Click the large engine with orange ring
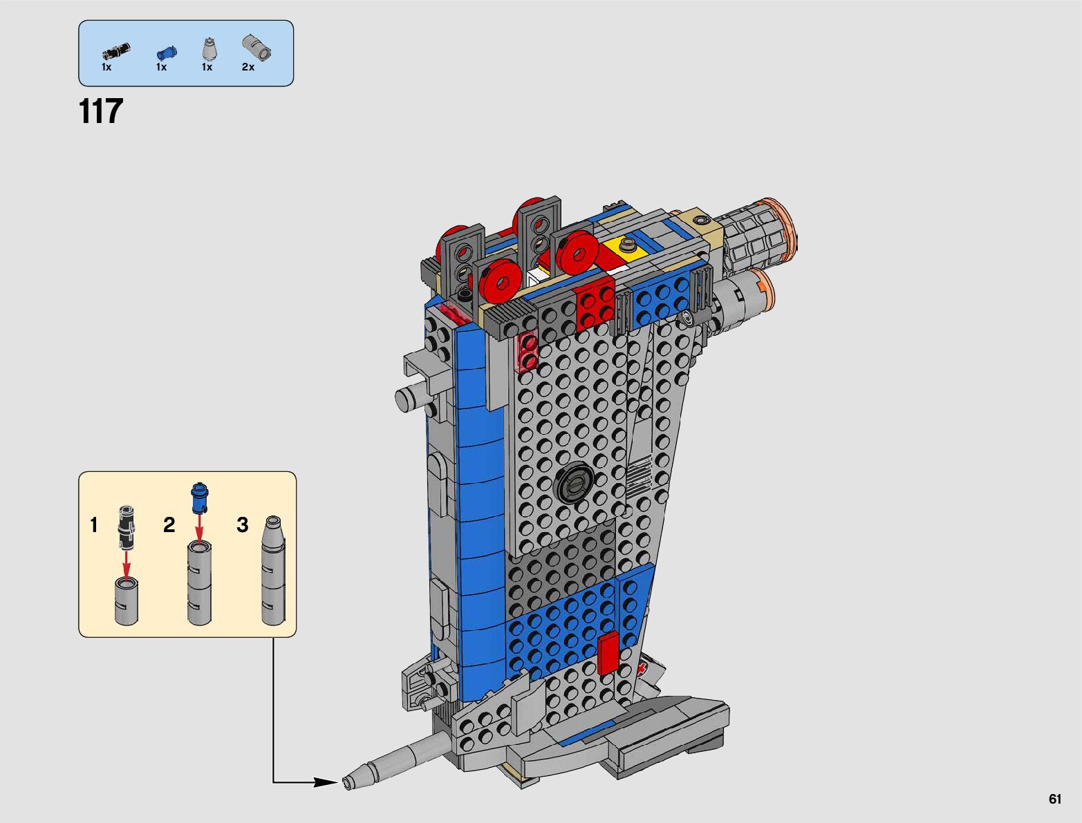Image resolution: width=1082 pixels, height=823 pixels. tap(757, 234)
